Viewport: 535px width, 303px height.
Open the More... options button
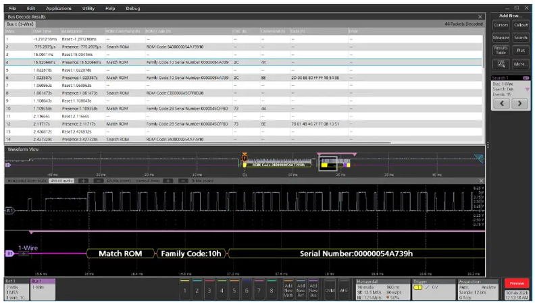521,63
